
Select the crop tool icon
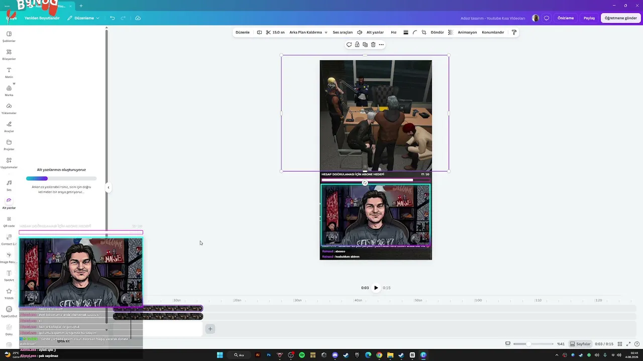pyautogui.click(x=424, y=32)
